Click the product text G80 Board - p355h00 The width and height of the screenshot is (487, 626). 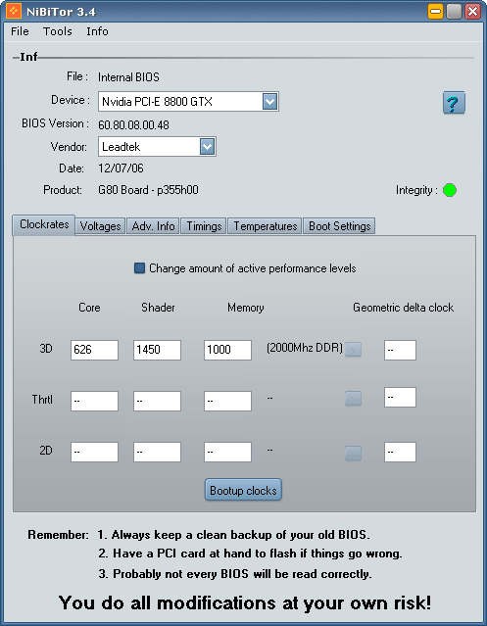pyautogui.click(x=148, y=190)
